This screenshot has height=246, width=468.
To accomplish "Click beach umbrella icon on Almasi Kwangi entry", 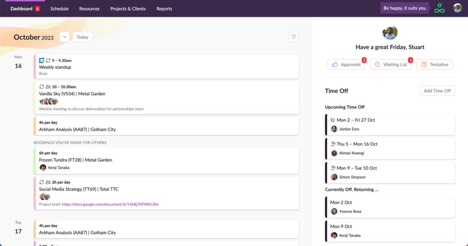I will [x=333, y=144].
